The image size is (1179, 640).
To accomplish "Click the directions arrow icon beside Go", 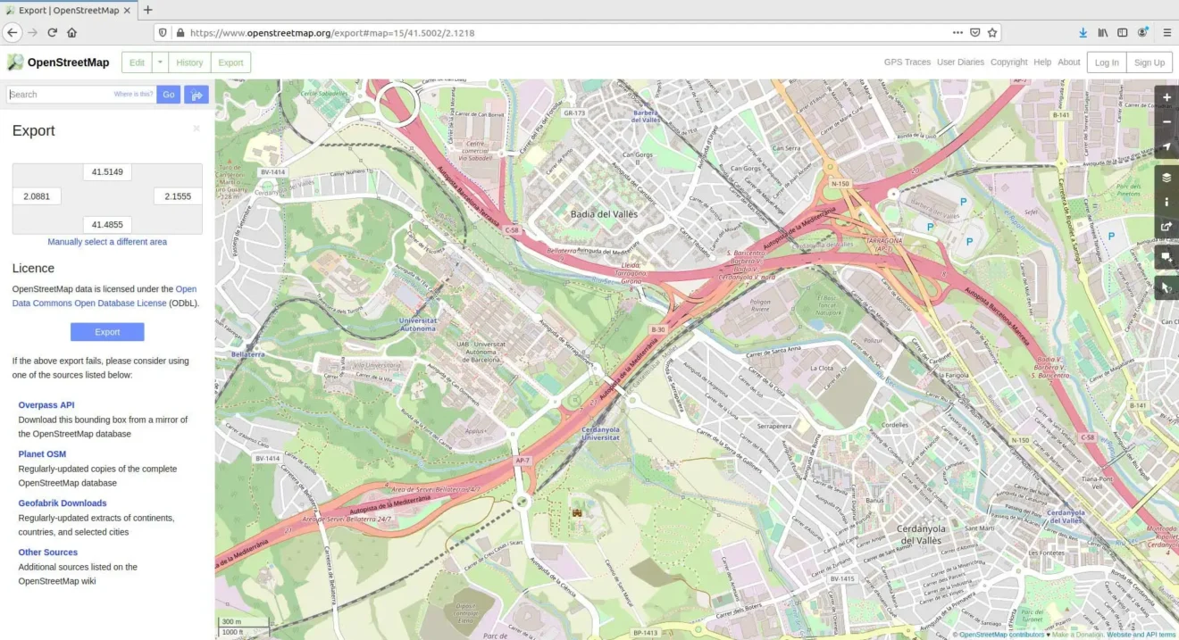I will click(x=196, y=95).
